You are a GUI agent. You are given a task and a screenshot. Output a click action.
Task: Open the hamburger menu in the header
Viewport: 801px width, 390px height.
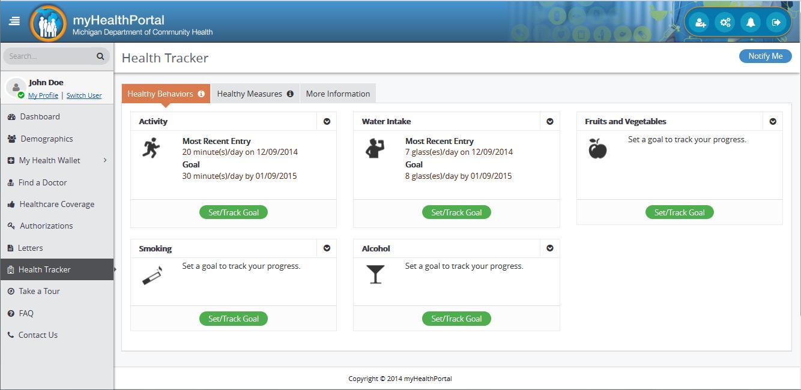point(14,21)
